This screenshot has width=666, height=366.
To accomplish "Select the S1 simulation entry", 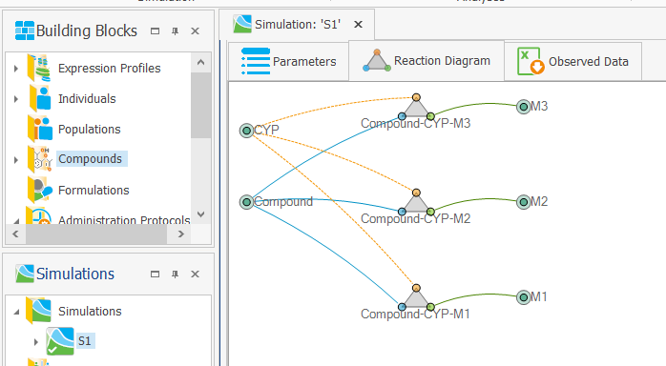I will click(x=85, y=341).
